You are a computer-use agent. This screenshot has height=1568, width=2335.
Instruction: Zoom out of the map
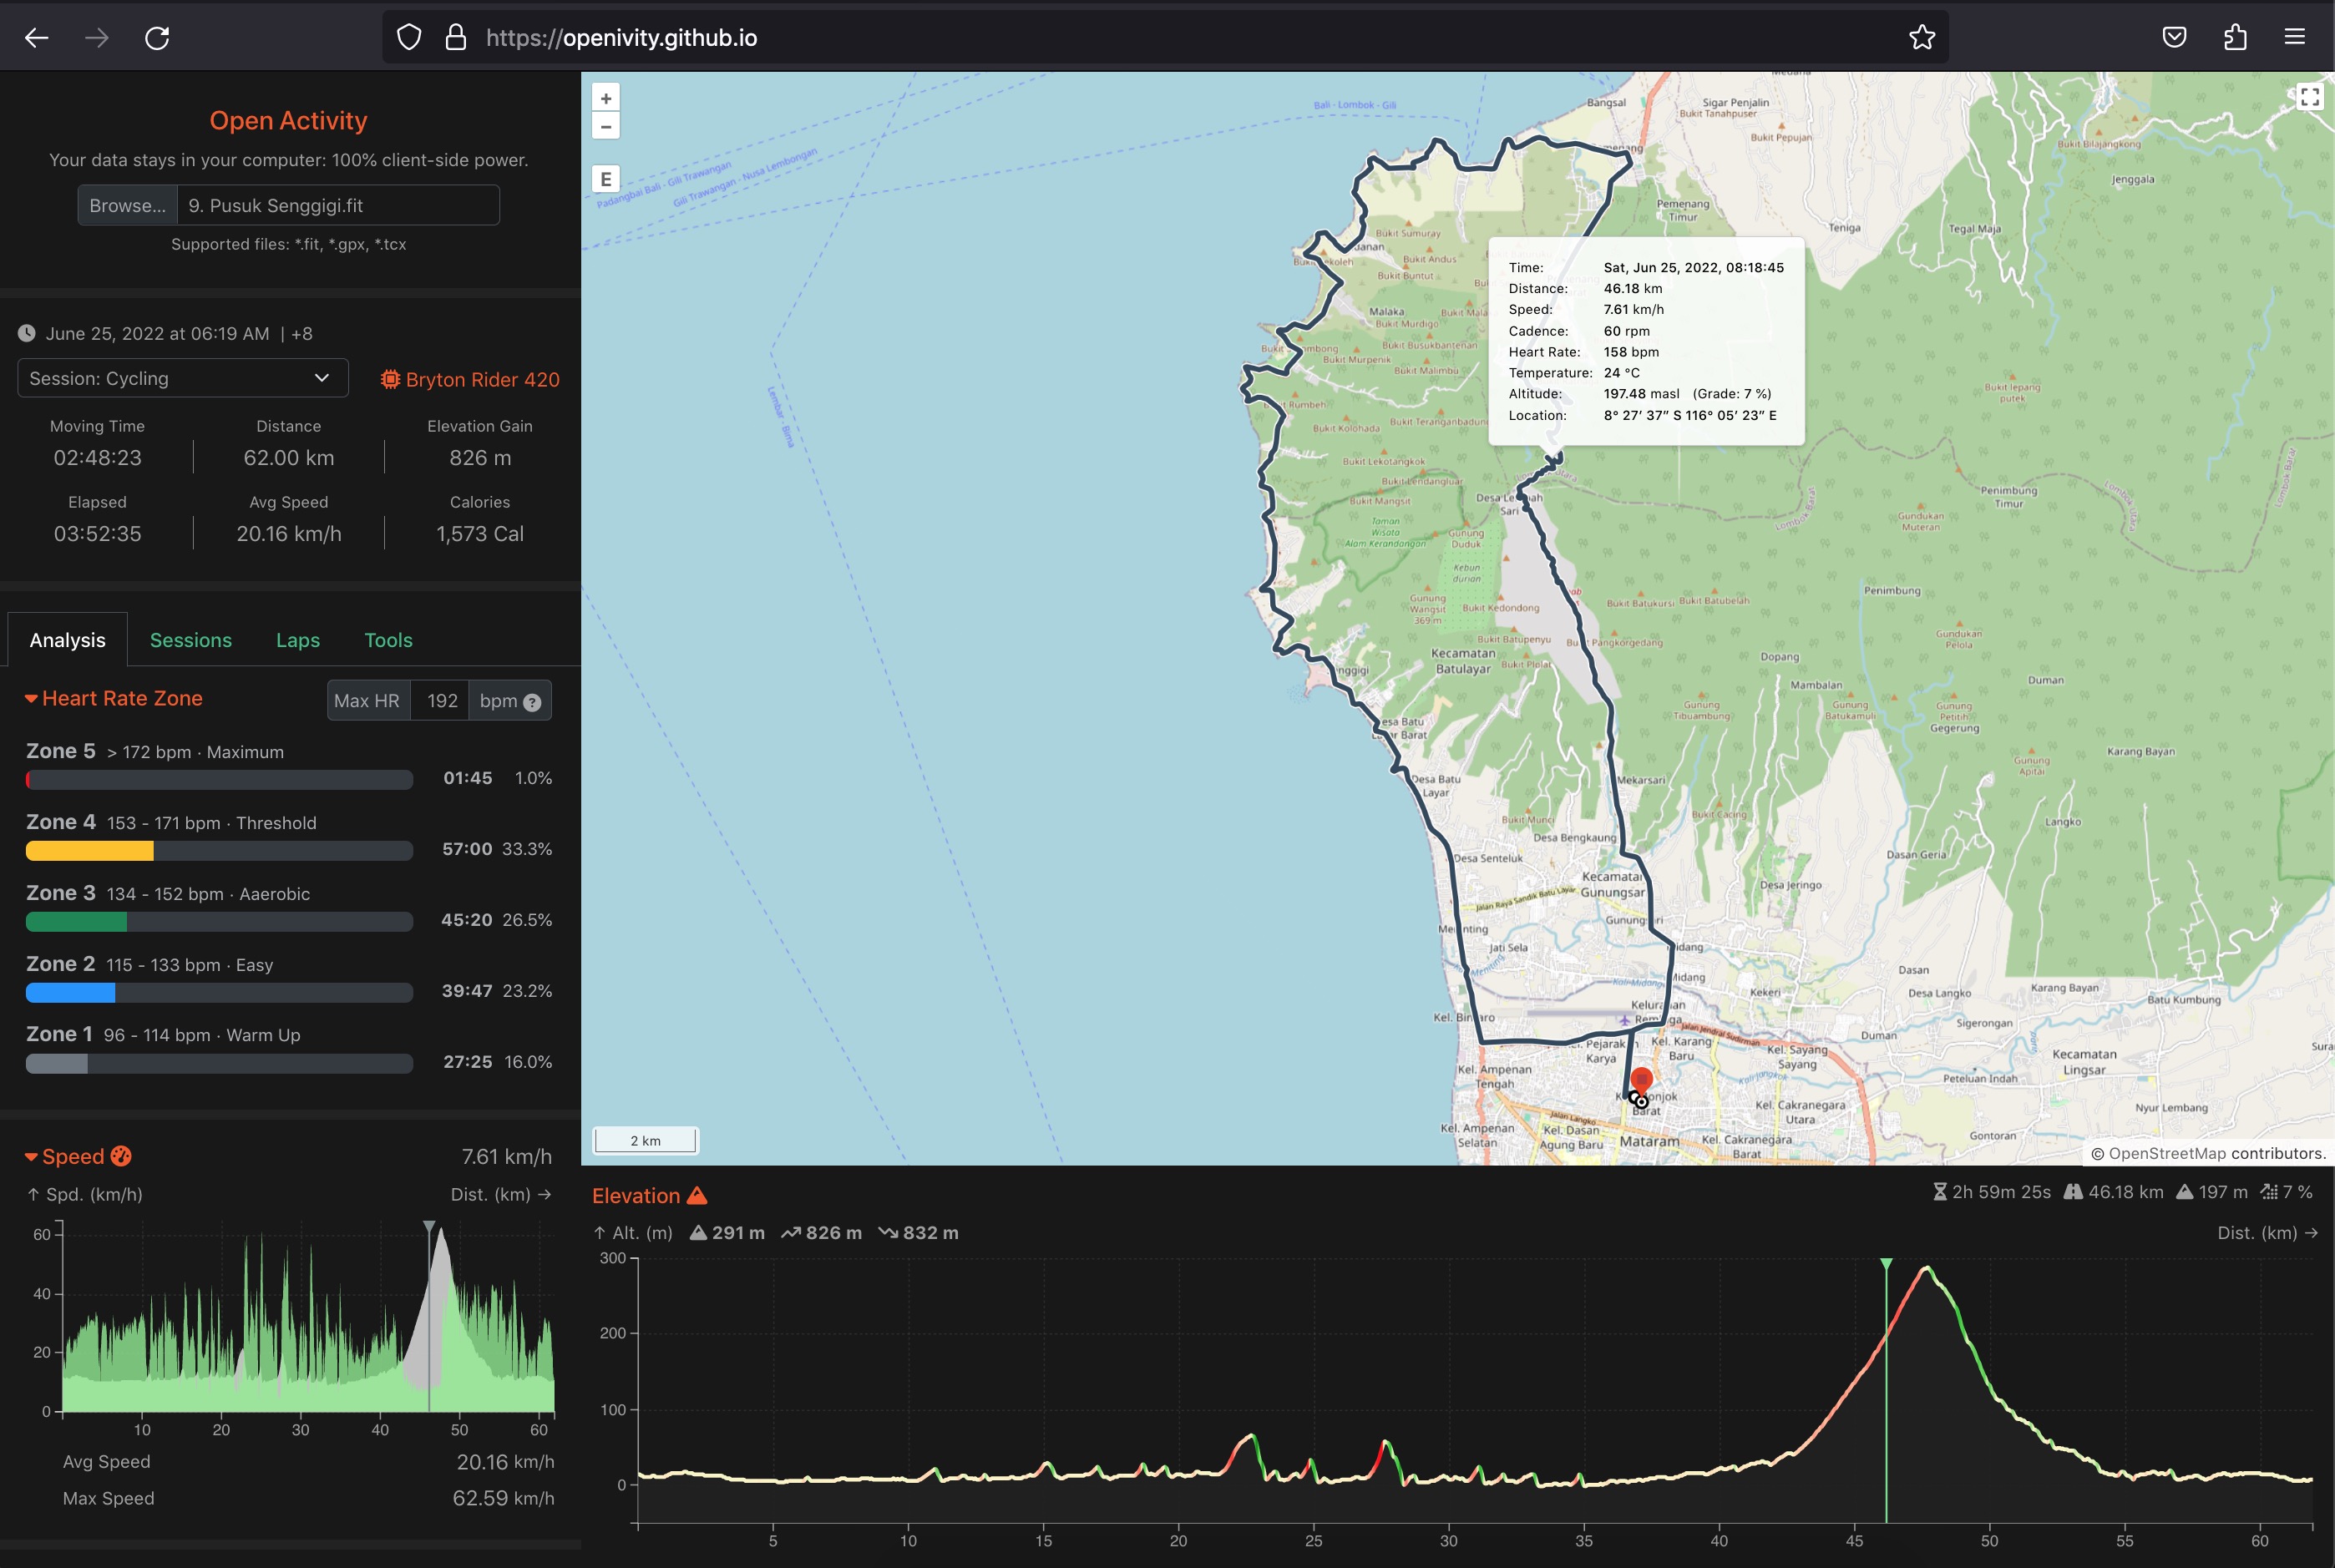pos(605,126)
